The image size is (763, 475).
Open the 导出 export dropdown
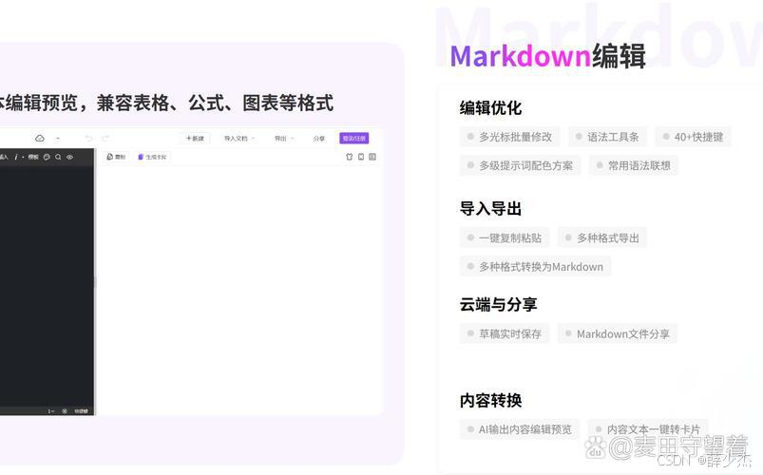(284, 138)
